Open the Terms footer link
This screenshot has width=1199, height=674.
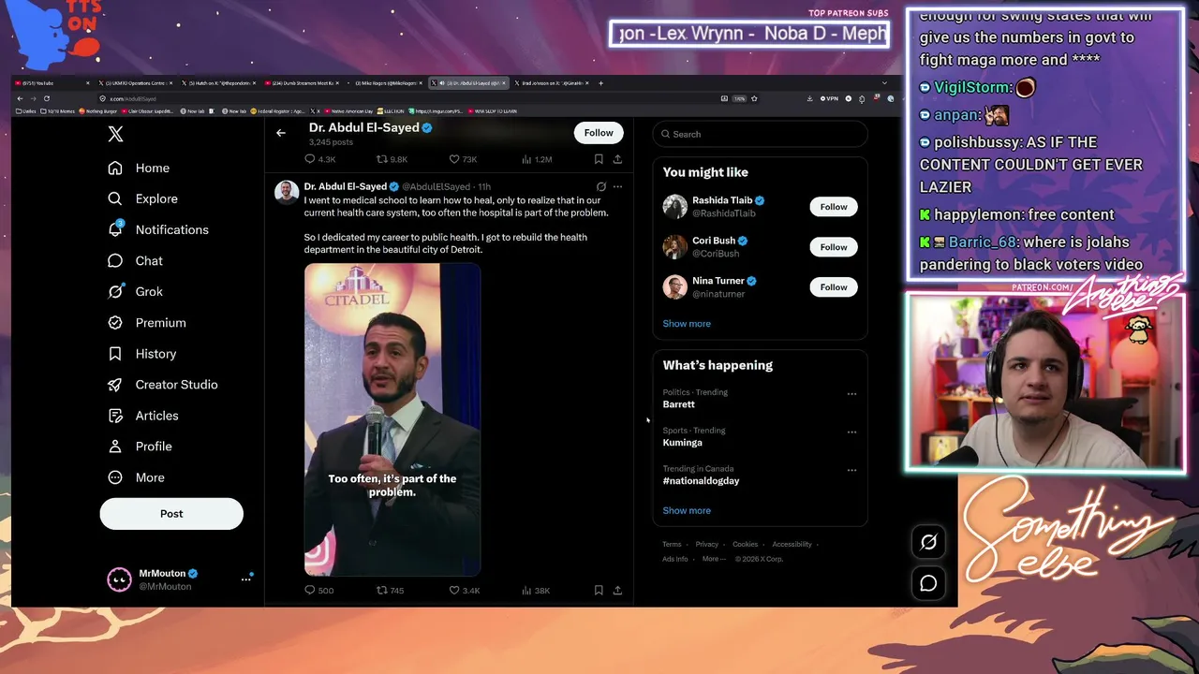tap(672, 544)
